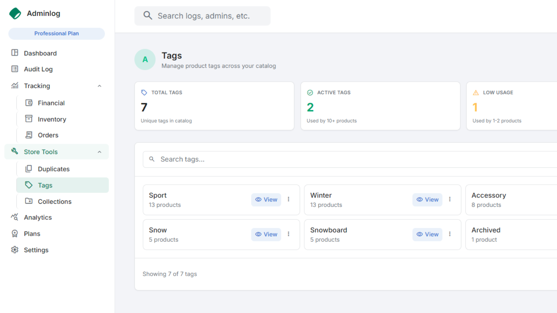Viewport: 557px width, 313px height.
Task: Click the Collections folder icon
Action: click(x=29, y=201)
